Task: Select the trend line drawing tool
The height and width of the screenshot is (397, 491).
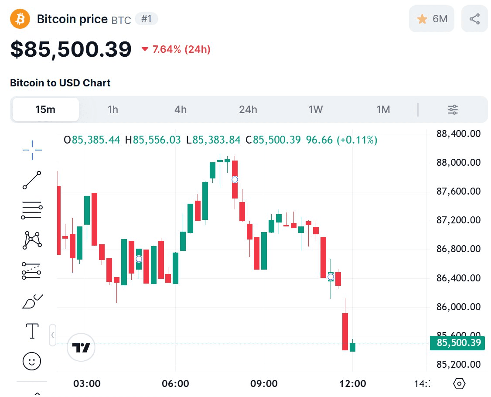Action: coord(32,180)
